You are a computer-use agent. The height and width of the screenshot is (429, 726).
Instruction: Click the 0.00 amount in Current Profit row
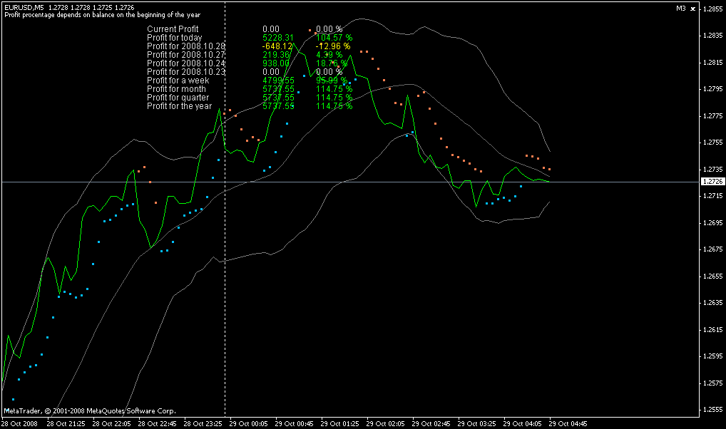[x=271, y=29]
